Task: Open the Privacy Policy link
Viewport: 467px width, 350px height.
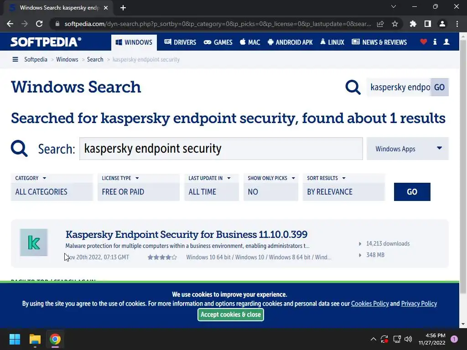Action: point(419,304)
